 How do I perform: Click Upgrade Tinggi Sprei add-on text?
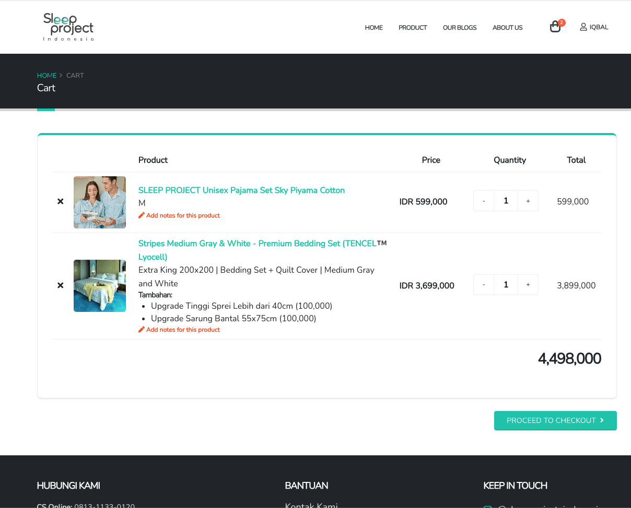[241, 306]
